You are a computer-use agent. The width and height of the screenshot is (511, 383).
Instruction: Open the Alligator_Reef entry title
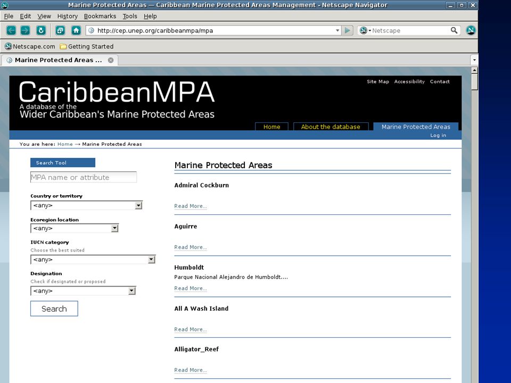click(196, 349)
